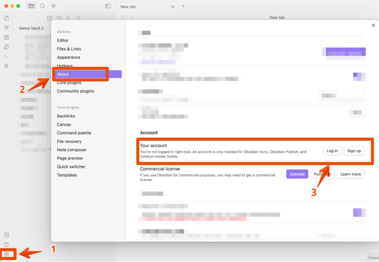This screenshot has height=262, width=379.
Task: Close the New tab tab
Action: 173,7
